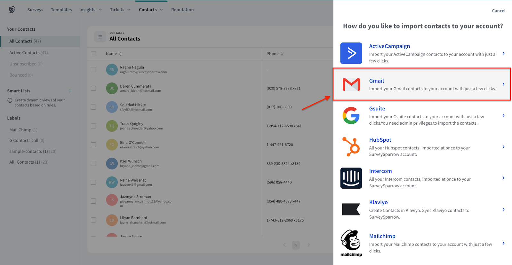The image size is (512, 265).
Task: Click the ActiveCampaign logo icon
Action: tap(351, 53)
